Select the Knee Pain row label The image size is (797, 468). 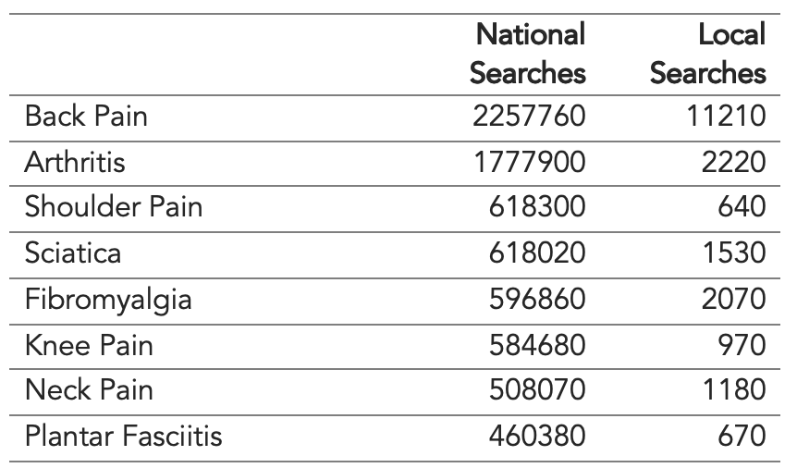[x=89, y=345]
